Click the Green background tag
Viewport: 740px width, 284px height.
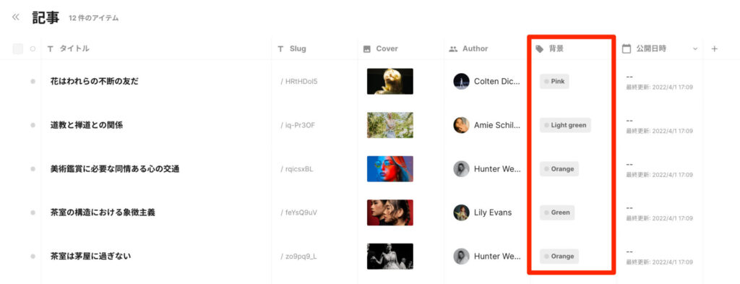coord(557,212)
